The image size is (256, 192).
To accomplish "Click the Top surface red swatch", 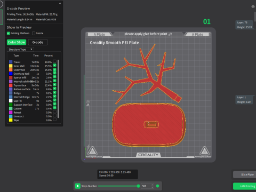I will tap(11, 85).
